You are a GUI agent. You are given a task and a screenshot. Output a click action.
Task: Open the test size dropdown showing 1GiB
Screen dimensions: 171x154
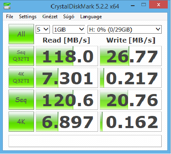[69, 29]
